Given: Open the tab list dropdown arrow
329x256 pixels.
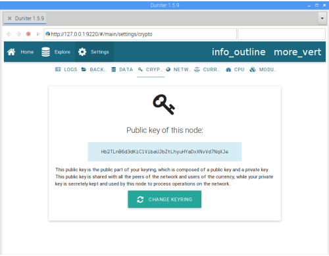Looking at the screenshot, I should pos(322,18).
